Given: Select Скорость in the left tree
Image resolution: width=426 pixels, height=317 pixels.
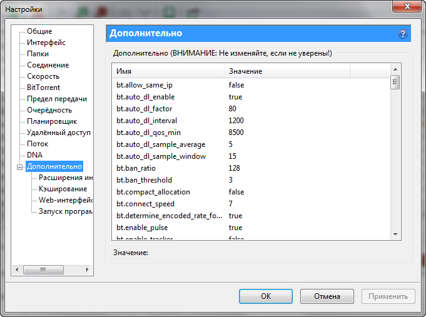Looking at the screenshot, I should (43, 76).
